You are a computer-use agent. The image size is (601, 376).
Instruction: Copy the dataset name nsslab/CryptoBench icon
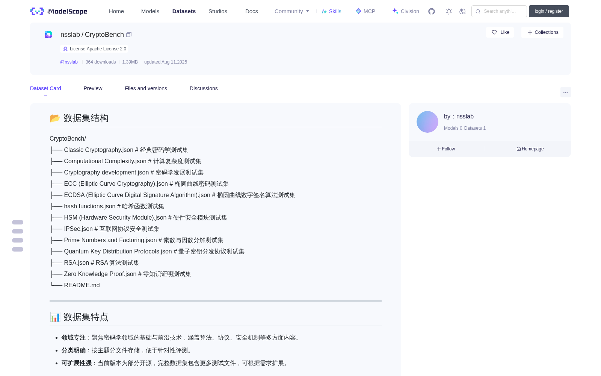point(129,35)
